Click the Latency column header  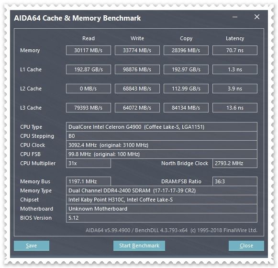235,38
